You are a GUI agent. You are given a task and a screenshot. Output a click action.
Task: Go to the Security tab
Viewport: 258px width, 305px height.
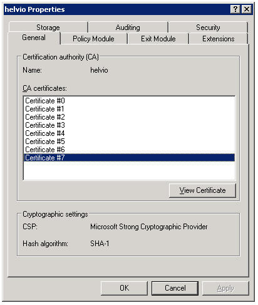click(208, 28)
